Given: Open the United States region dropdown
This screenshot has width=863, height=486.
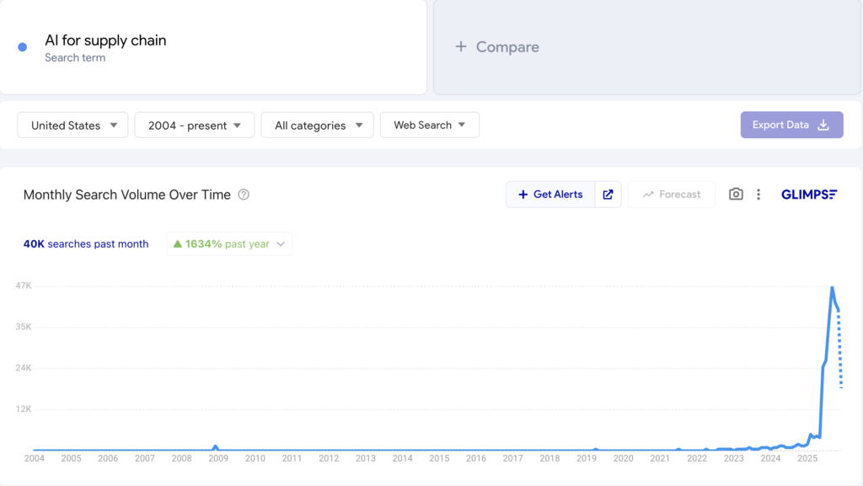Looking at the screenshot, I should [x=72, y=126].
